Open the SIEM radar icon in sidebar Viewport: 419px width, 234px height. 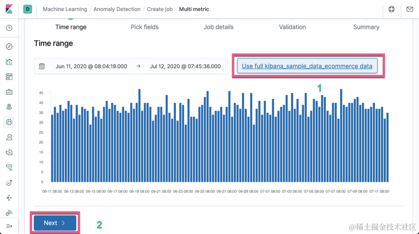tap(9, 213)
